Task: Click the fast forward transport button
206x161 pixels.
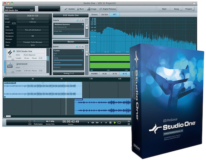Action: pyautogui.click(x=97, y=123)
